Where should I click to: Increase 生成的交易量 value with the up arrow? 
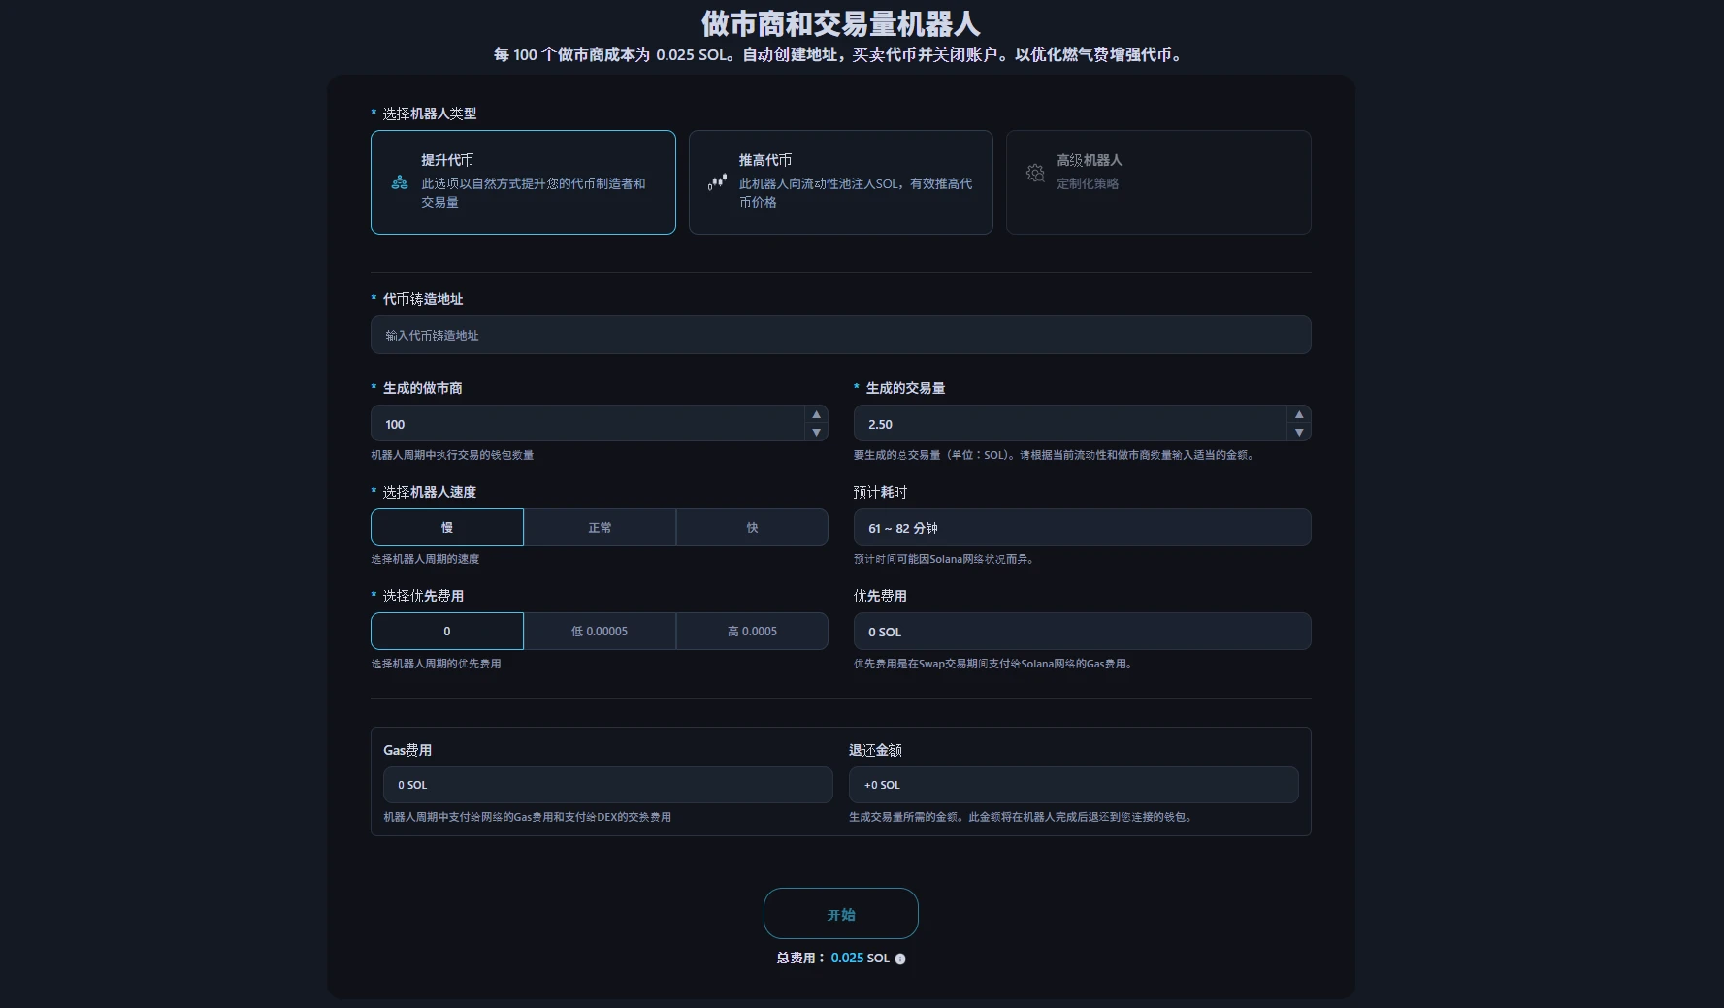click(x=1299, y=413)
